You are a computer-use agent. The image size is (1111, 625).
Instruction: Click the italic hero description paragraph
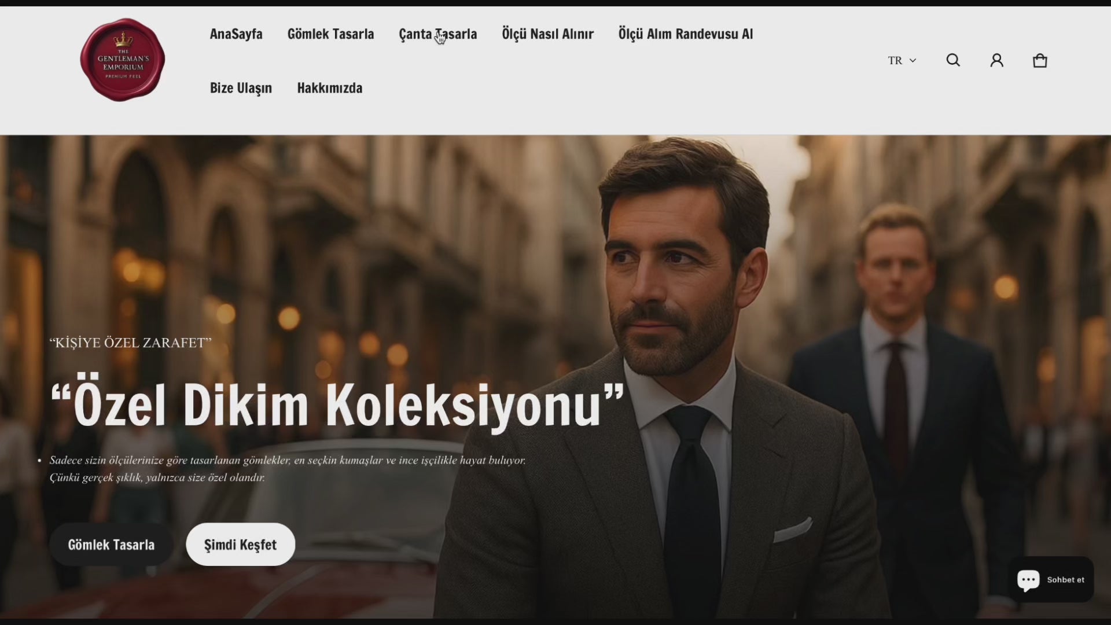point(287,468)
